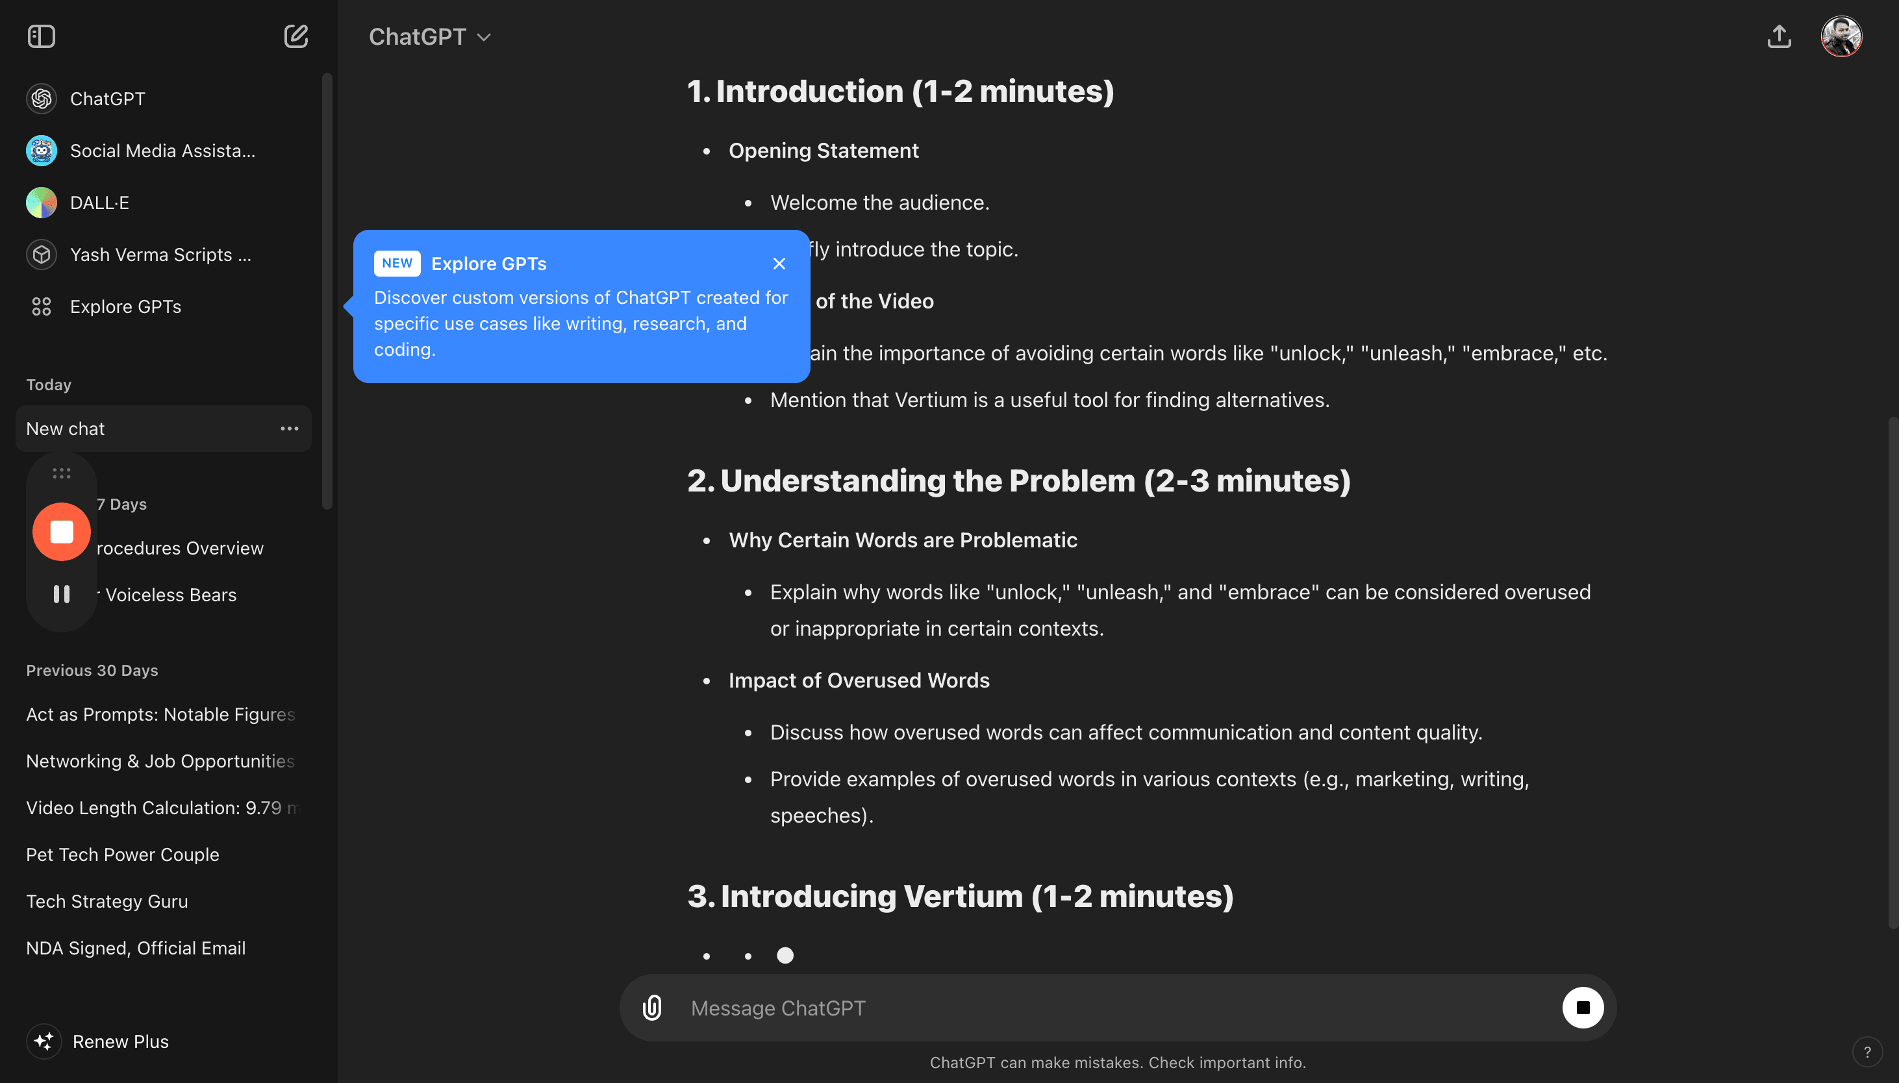Open the user profile avatar menu
The height and width of the screenshot is (1083, 1899).
click(x=1841, y=36)
